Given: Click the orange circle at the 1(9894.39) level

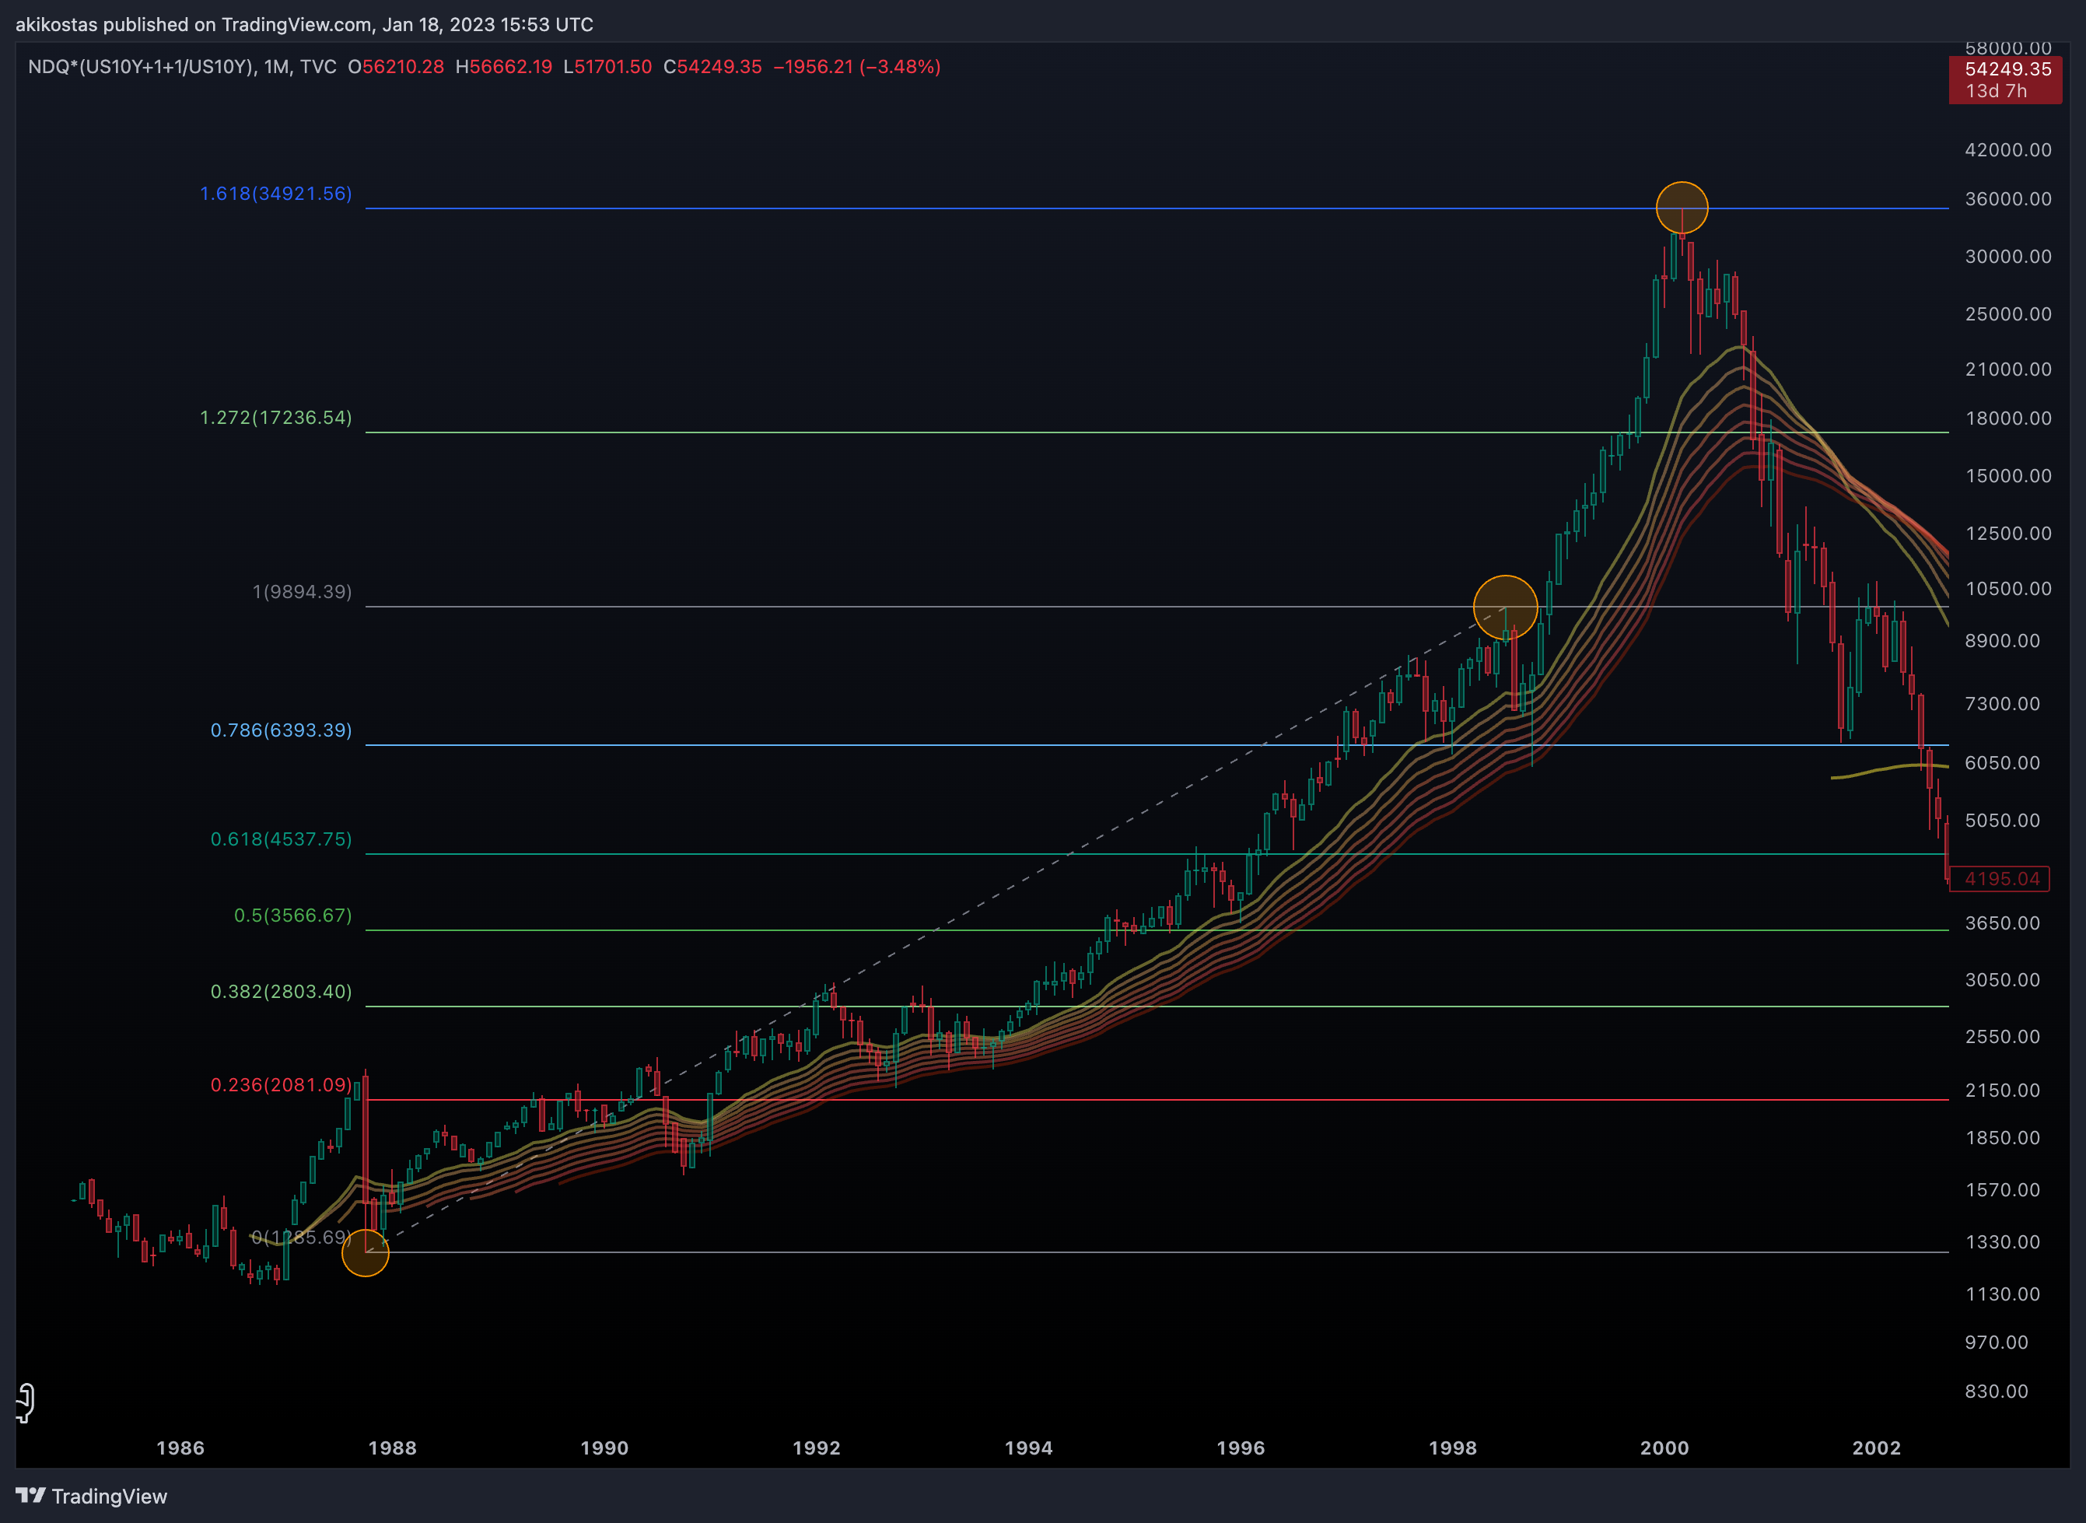Looking at the screenshot, I should 1505,607.
